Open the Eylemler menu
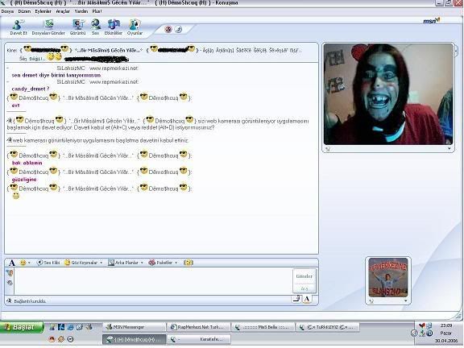Viewport: 464px width, 348px height. tap(43, 11)
